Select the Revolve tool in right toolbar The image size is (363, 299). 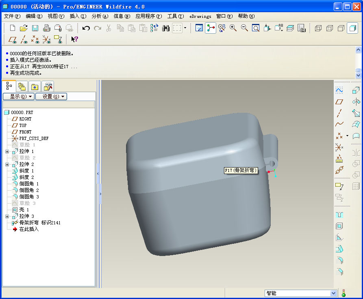point(356,101)
